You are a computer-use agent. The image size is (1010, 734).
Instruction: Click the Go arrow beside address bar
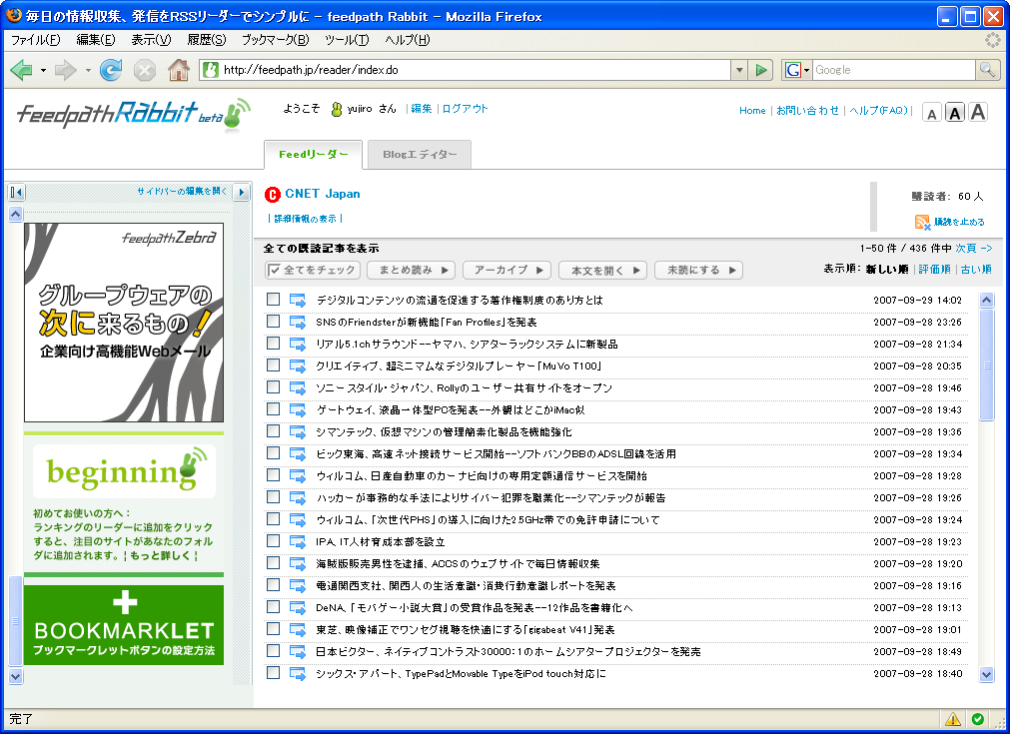[x=761, y=70]
